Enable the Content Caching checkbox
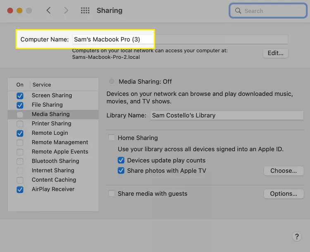Viewport: 310px width, 252px height. tap(20, 180)
